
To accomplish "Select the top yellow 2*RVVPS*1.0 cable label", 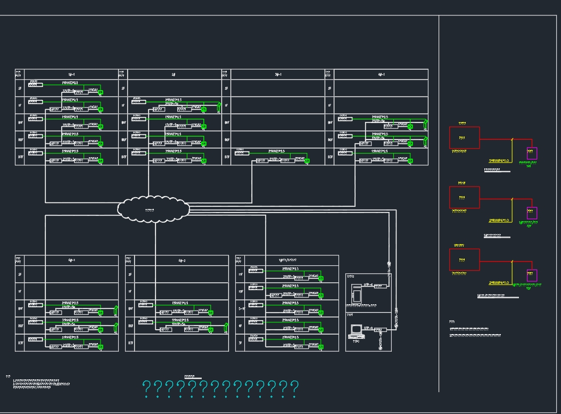I will coord(499,161).
